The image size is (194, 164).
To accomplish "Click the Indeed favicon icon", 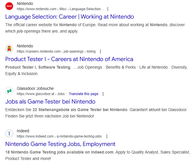I will (x=9, y=133).
